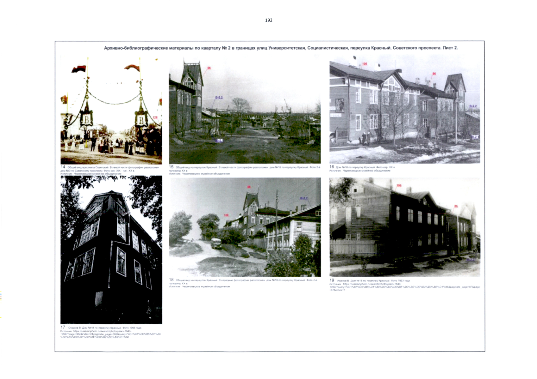Click red marker 128 in photo 14

(155, 117)
